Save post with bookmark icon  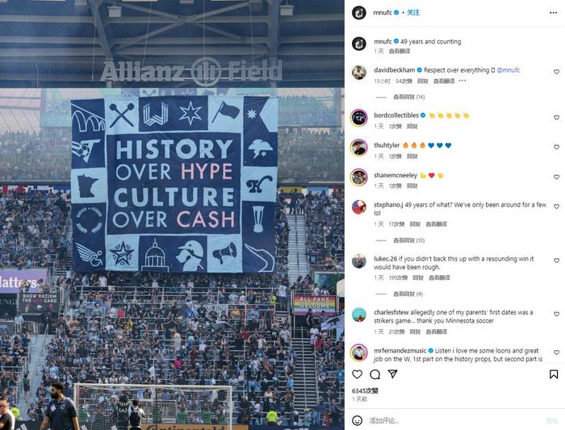tap(554, 374)
